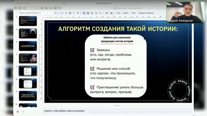Choose the select cursor tool

[x=84, y=13]
